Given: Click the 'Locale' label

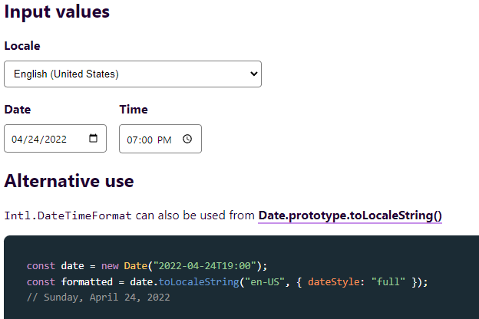Looking at the screenshot, I should [22, 46].
